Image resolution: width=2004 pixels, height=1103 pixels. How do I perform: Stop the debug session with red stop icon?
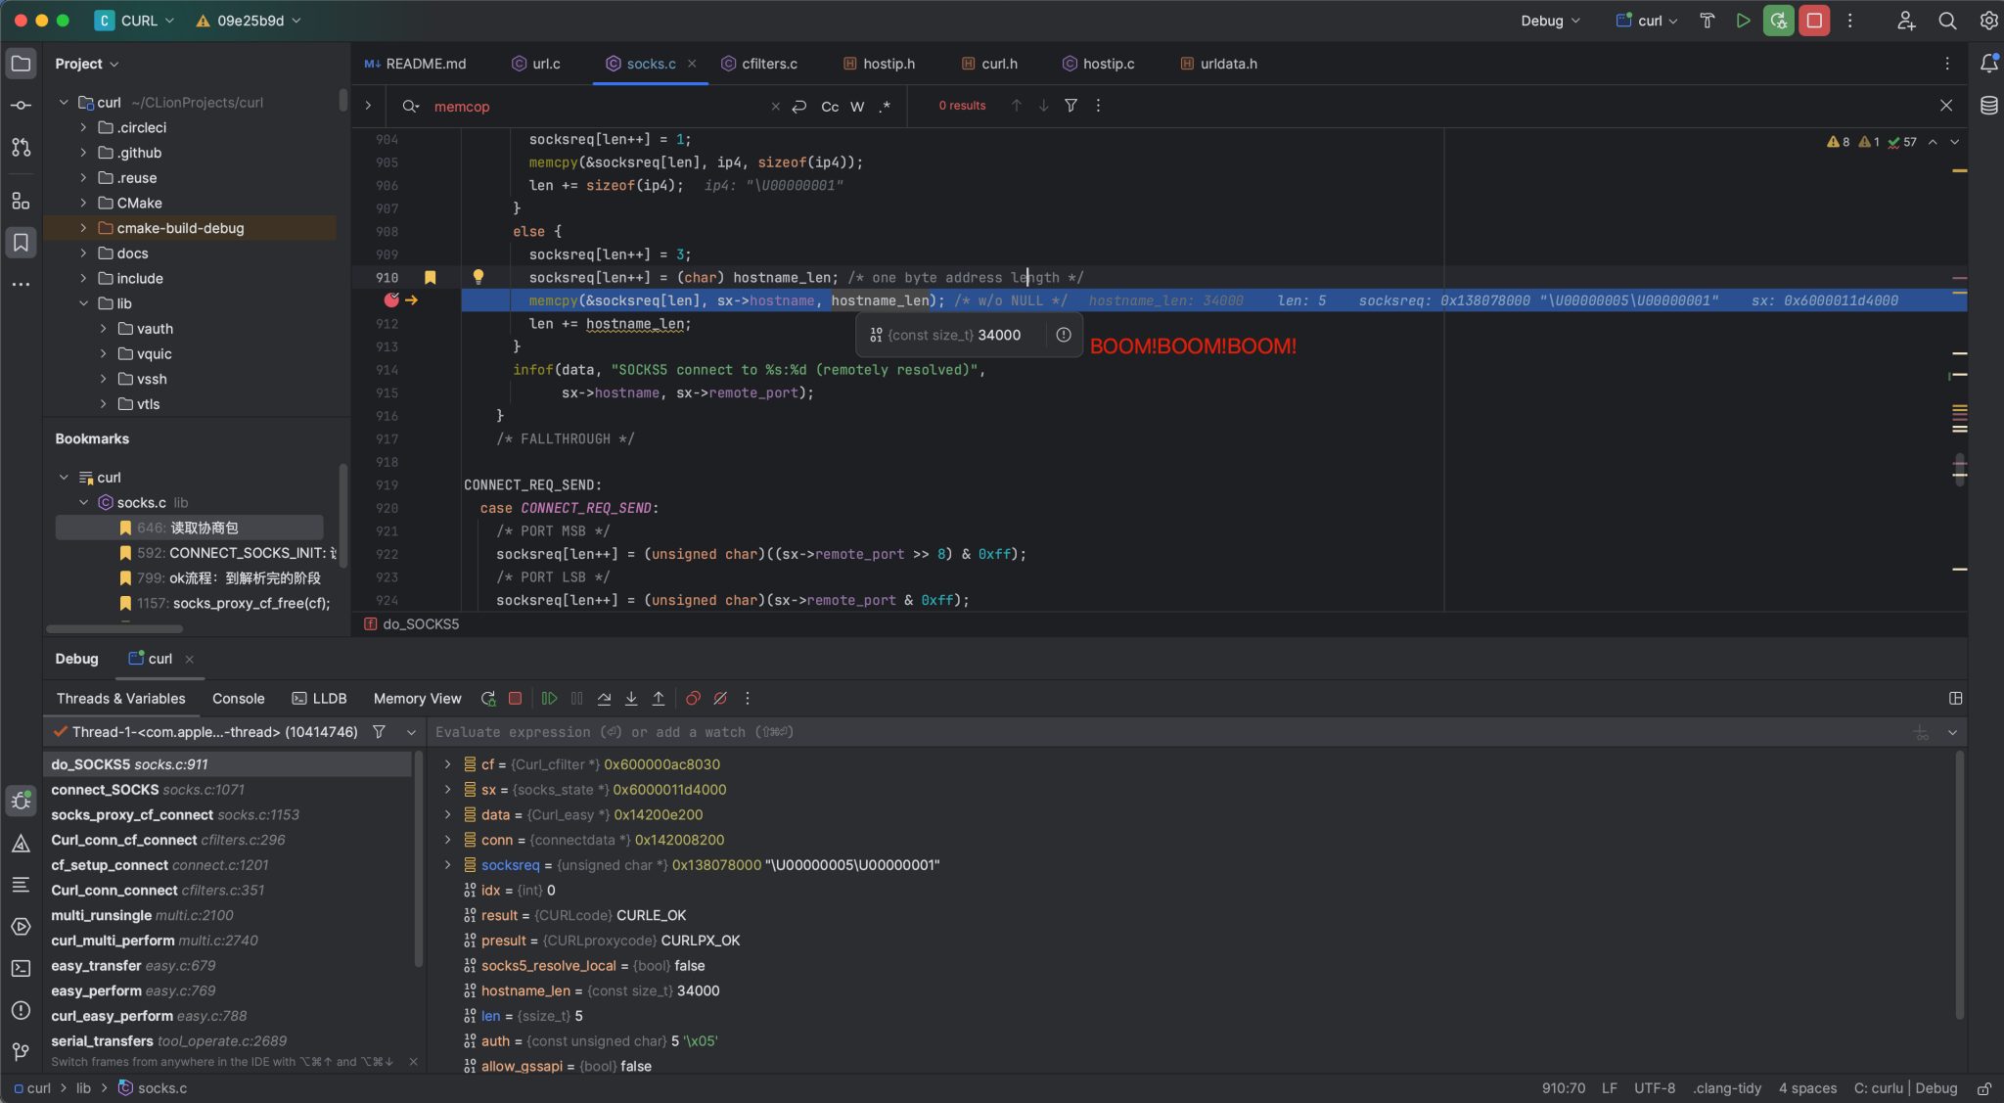tap(1812, 20)
